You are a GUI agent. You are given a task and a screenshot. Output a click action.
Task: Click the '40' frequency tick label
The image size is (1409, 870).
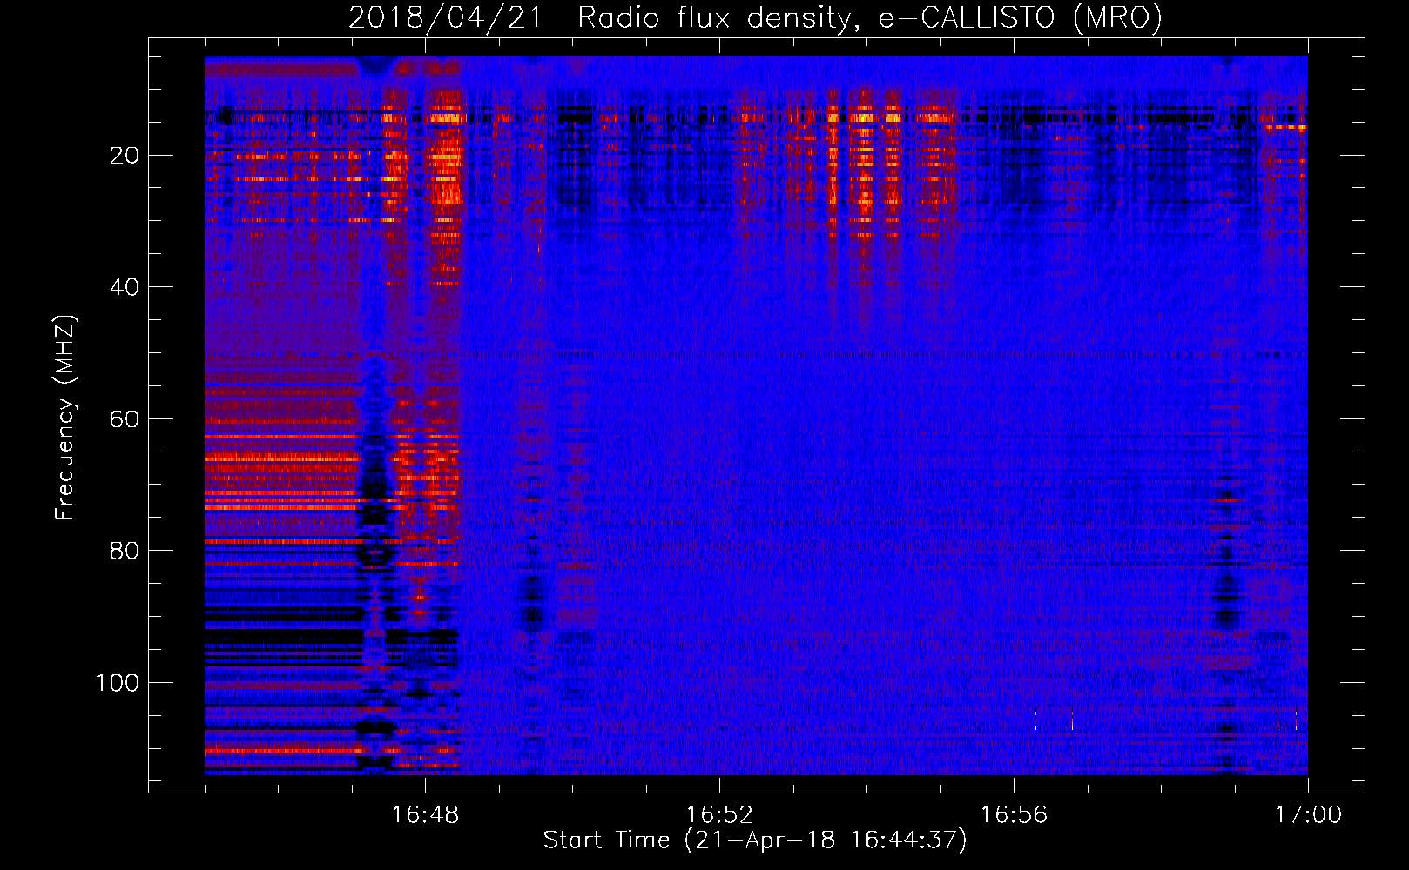pyautogui.click(x=125, y=287)
